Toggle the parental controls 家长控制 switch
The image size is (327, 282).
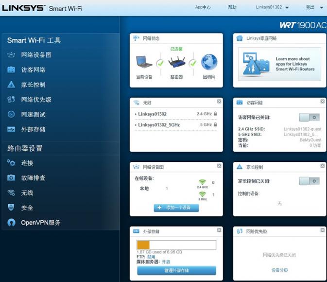click(x=310, y=181)
